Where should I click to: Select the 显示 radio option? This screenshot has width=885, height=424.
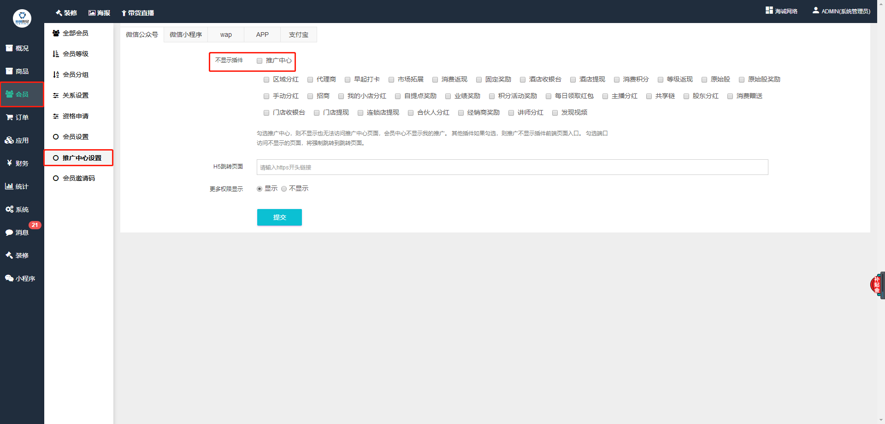[x=260, y=189]
